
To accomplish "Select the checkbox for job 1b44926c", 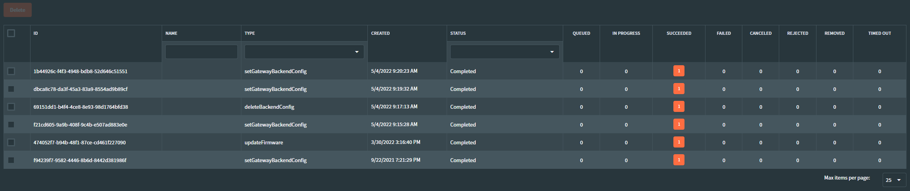I will (11, 71).
